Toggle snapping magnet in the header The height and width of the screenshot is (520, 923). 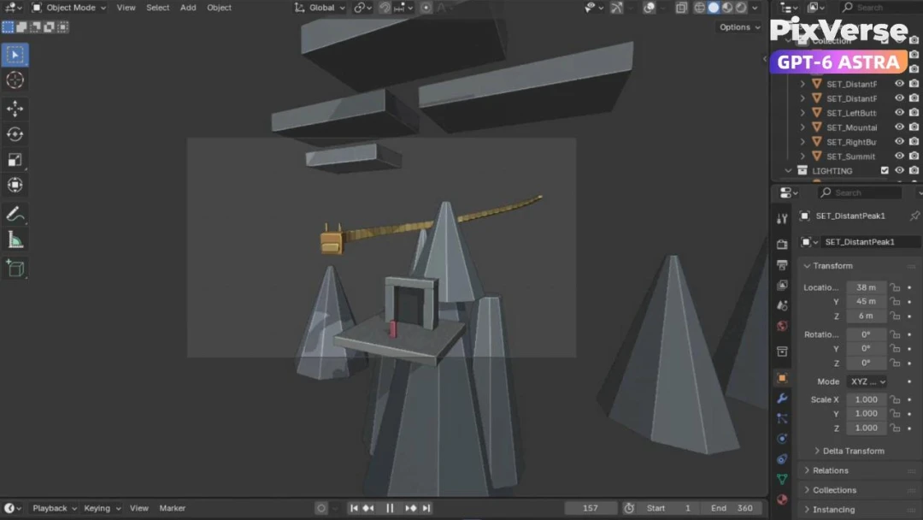click(385, 8)
